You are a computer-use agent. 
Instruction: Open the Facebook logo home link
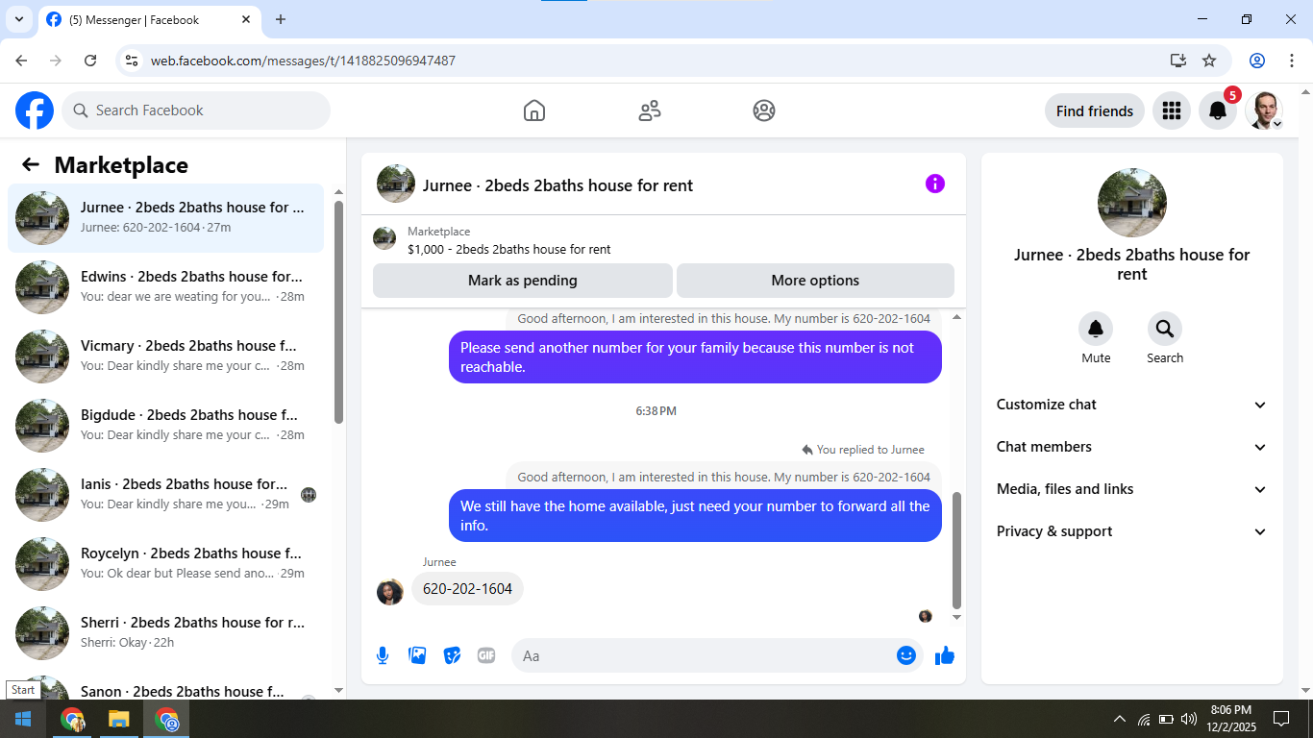(35, 111)
